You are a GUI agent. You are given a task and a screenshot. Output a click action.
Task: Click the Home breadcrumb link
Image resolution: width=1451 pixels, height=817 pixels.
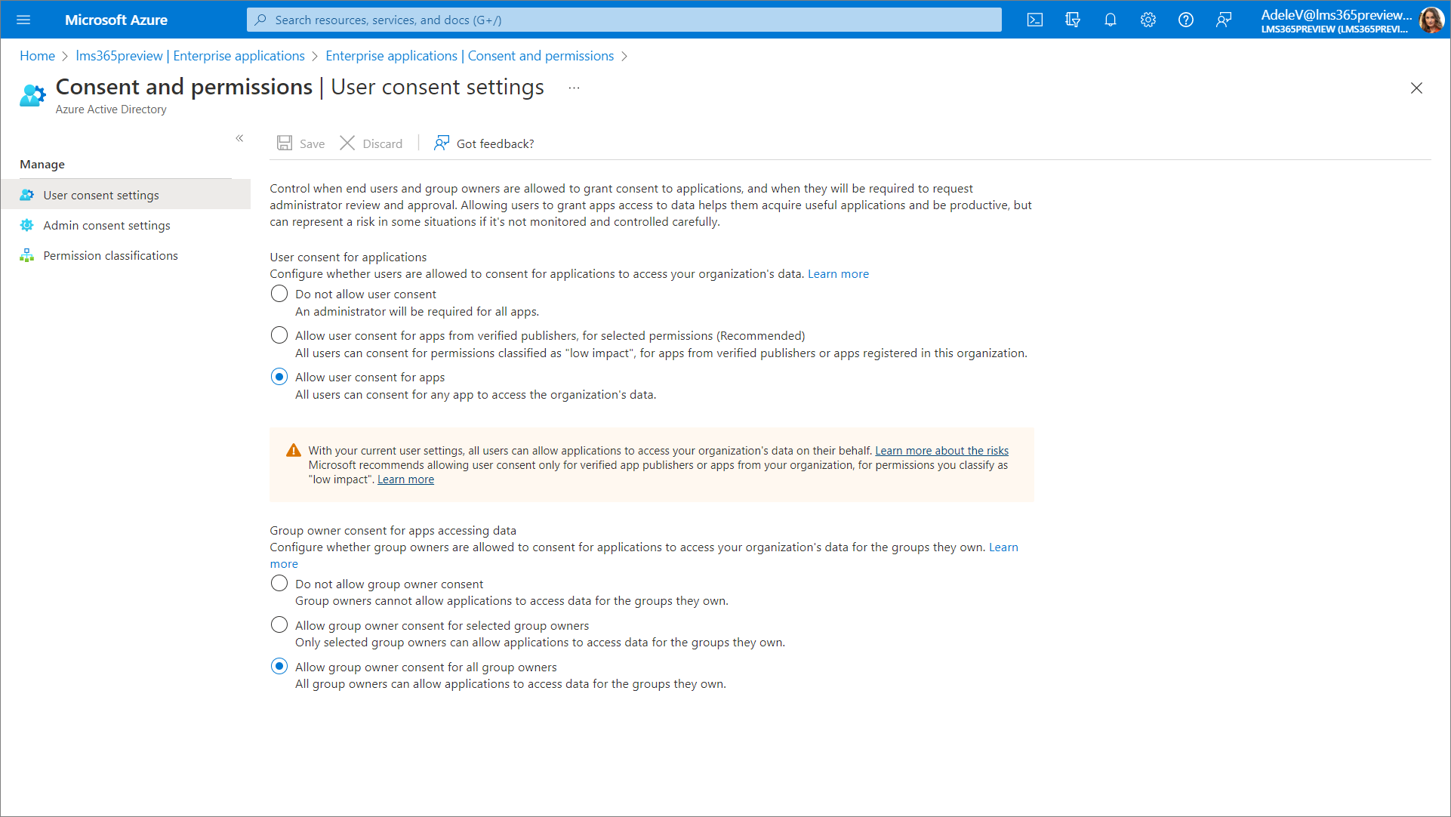(37, 56)
